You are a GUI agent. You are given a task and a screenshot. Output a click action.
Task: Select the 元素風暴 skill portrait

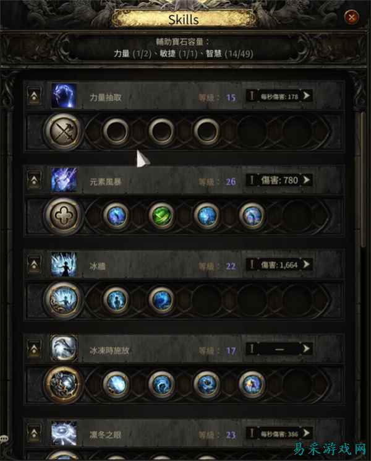click(64, 180)
